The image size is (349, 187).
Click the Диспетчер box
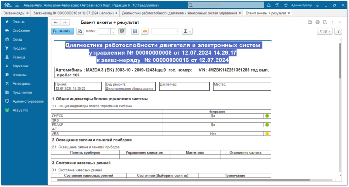click(x=185, y=86)
